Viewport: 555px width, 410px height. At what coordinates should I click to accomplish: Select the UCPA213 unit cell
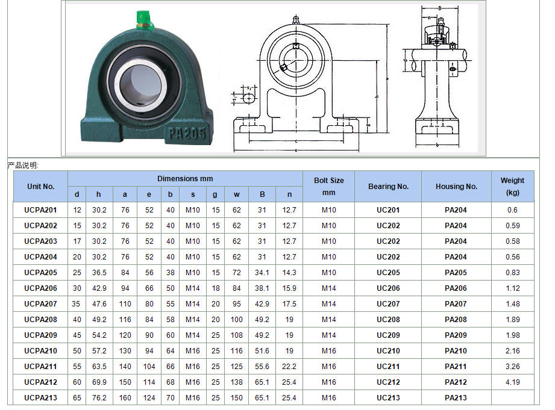tap(41, 397)
